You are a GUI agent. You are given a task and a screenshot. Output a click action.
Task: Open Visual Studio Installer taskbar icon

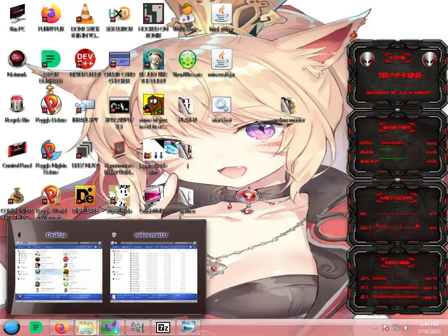pos(112,327)
